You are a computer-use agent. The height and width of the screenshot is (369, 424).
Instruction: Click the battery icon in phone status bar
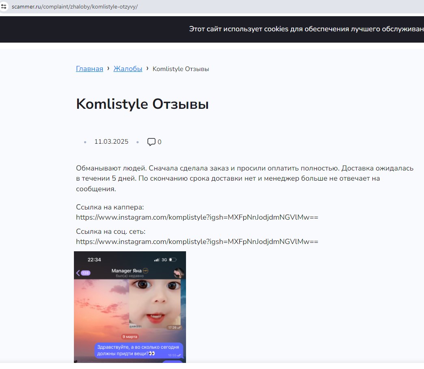(x=173, y=260)
